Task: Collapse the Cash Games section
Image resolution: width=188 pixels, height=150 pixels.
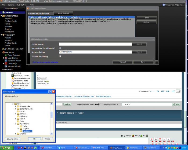Action: [1, 16]
